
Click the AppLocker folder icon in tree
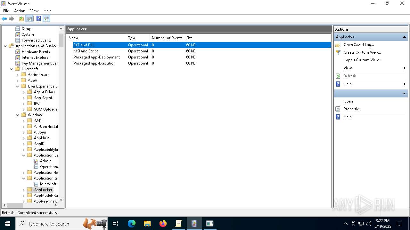[x=29, y=190]
